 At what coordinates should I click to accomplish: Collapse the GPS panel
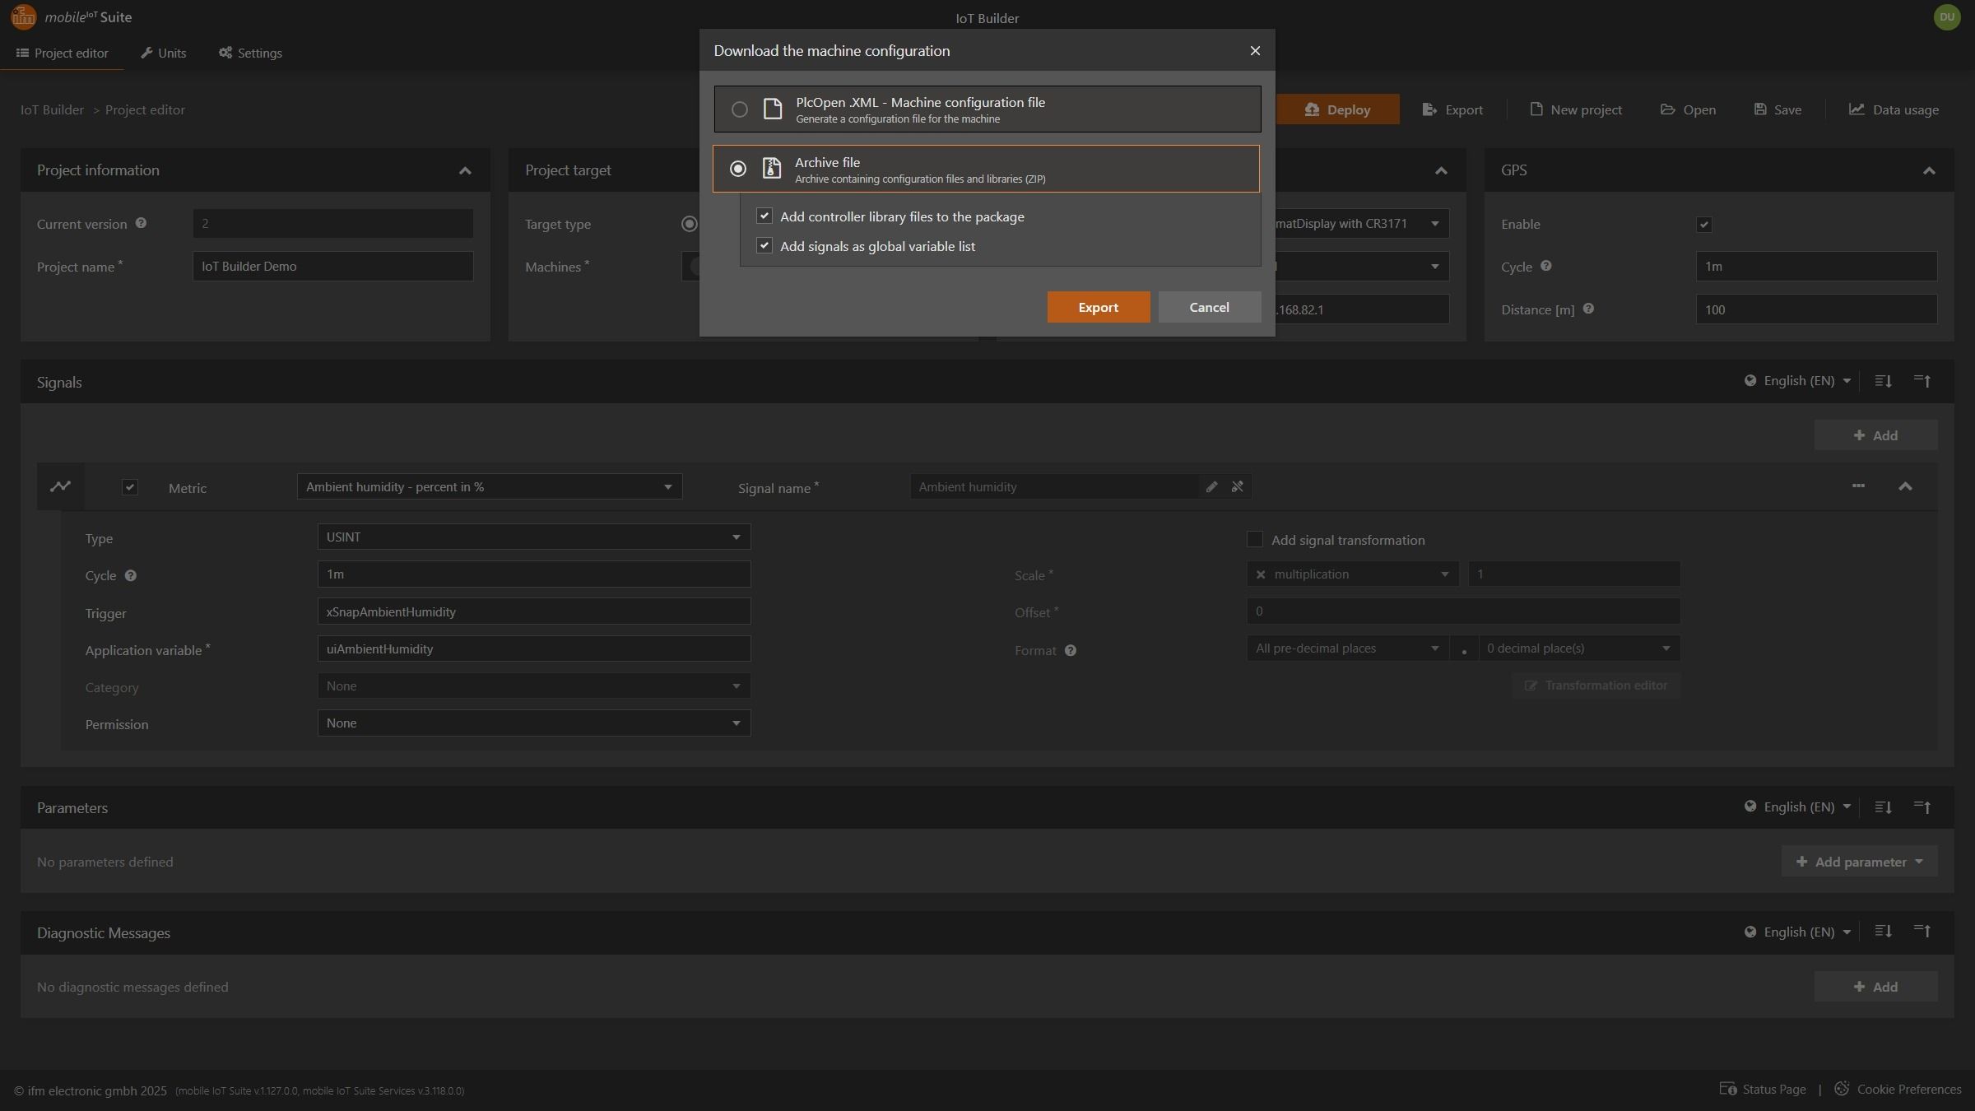pos(1929,170)
